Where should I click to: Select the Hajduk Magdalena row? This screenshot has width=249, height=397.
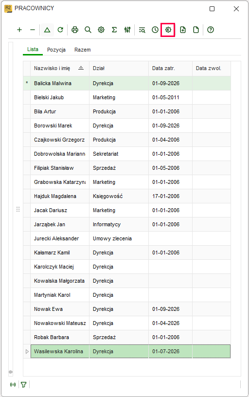click(127, 196)
